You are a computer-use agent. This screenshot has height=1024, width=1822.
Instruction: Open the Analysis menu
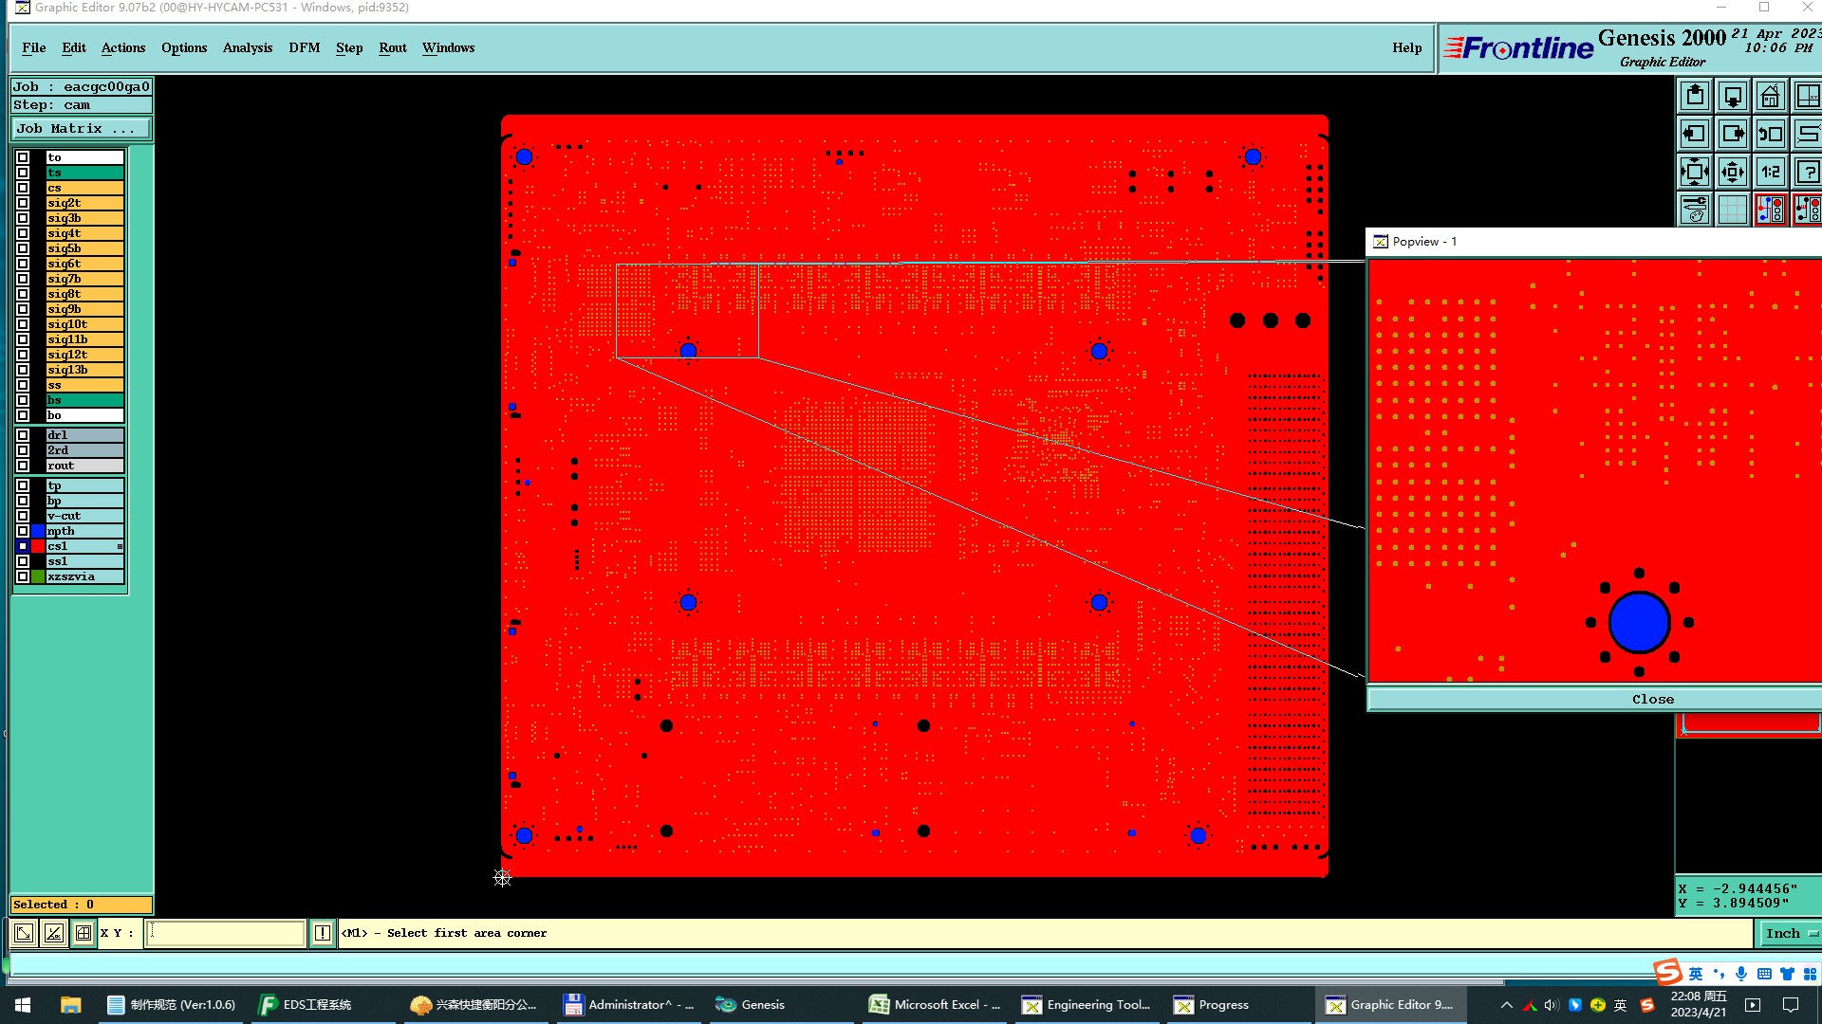(x=247, y=47)
